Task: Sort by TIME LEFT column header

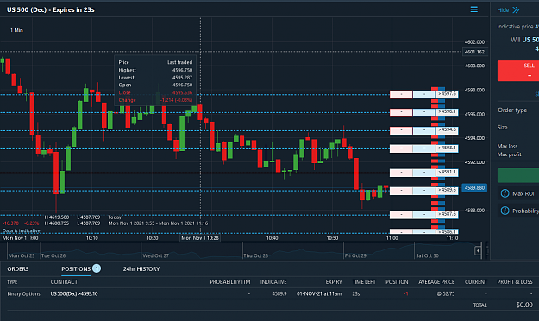Action: [x=364, y=282]
